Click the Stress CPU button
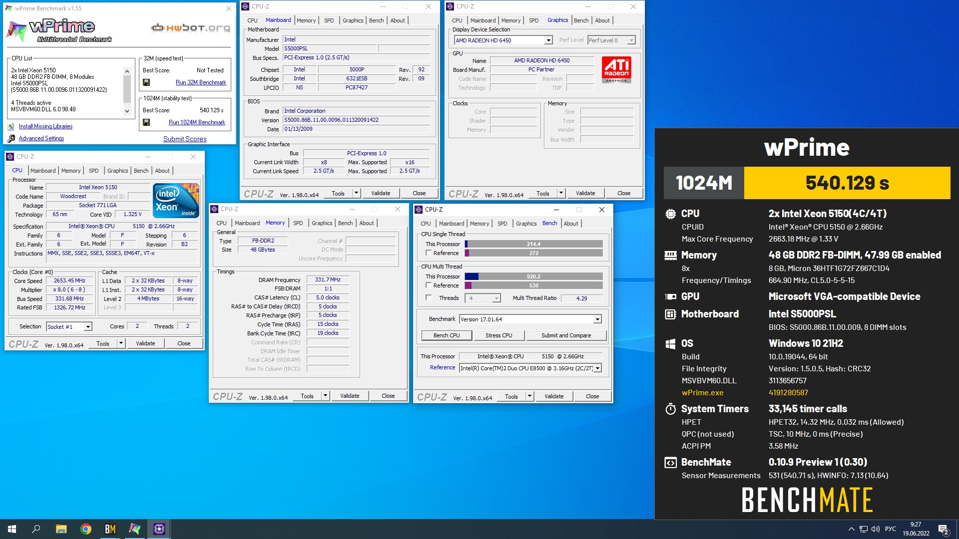Viewport: 959px width, 539px height. [x=499, y=335]
